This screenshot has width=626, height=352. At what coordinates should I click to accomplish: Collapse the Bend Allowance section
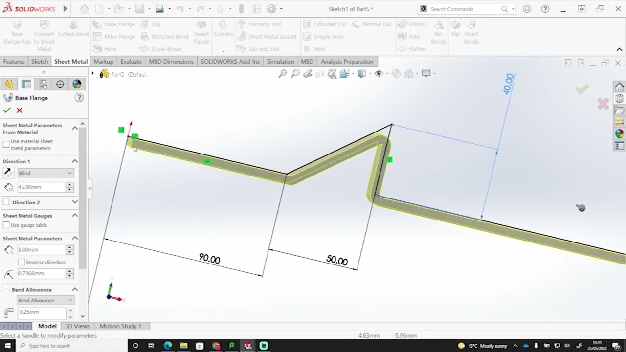75,289
